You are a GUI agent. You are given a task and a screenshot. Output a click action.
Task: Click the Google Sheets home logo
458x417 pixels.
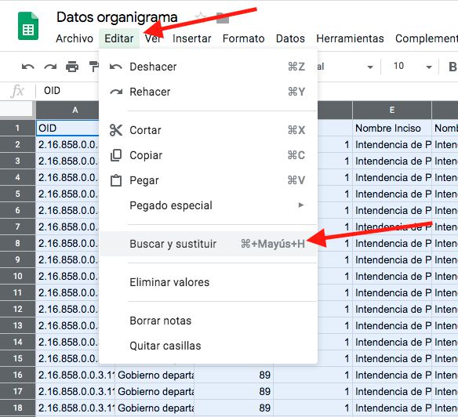tap(28, 27)
